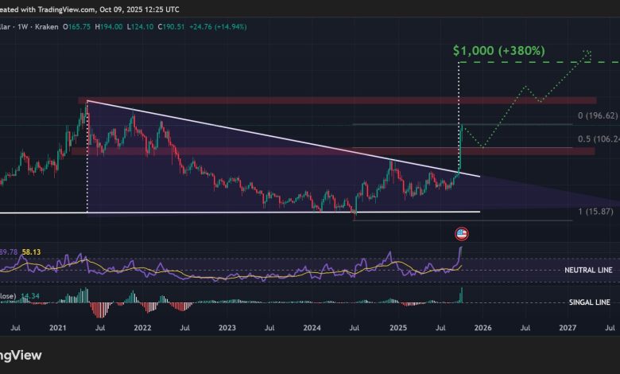The image size is (620, 374).
Task: Click the SINGAL LINE label
Action: [x=590, y=304]
